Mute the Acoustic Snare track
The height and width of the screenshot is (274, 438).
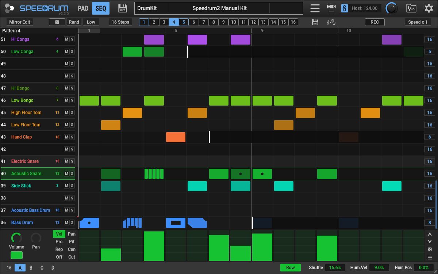click(x=66, y=174)
